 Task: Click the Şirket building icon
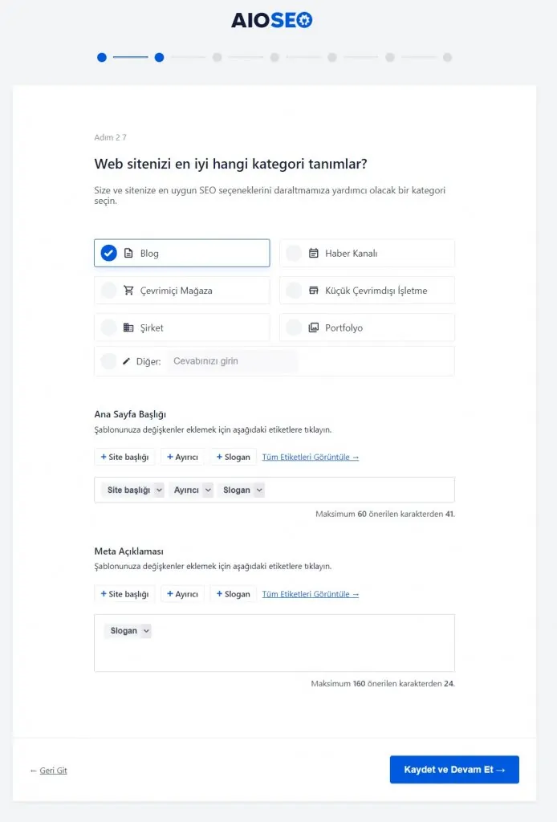coord(128,328)
